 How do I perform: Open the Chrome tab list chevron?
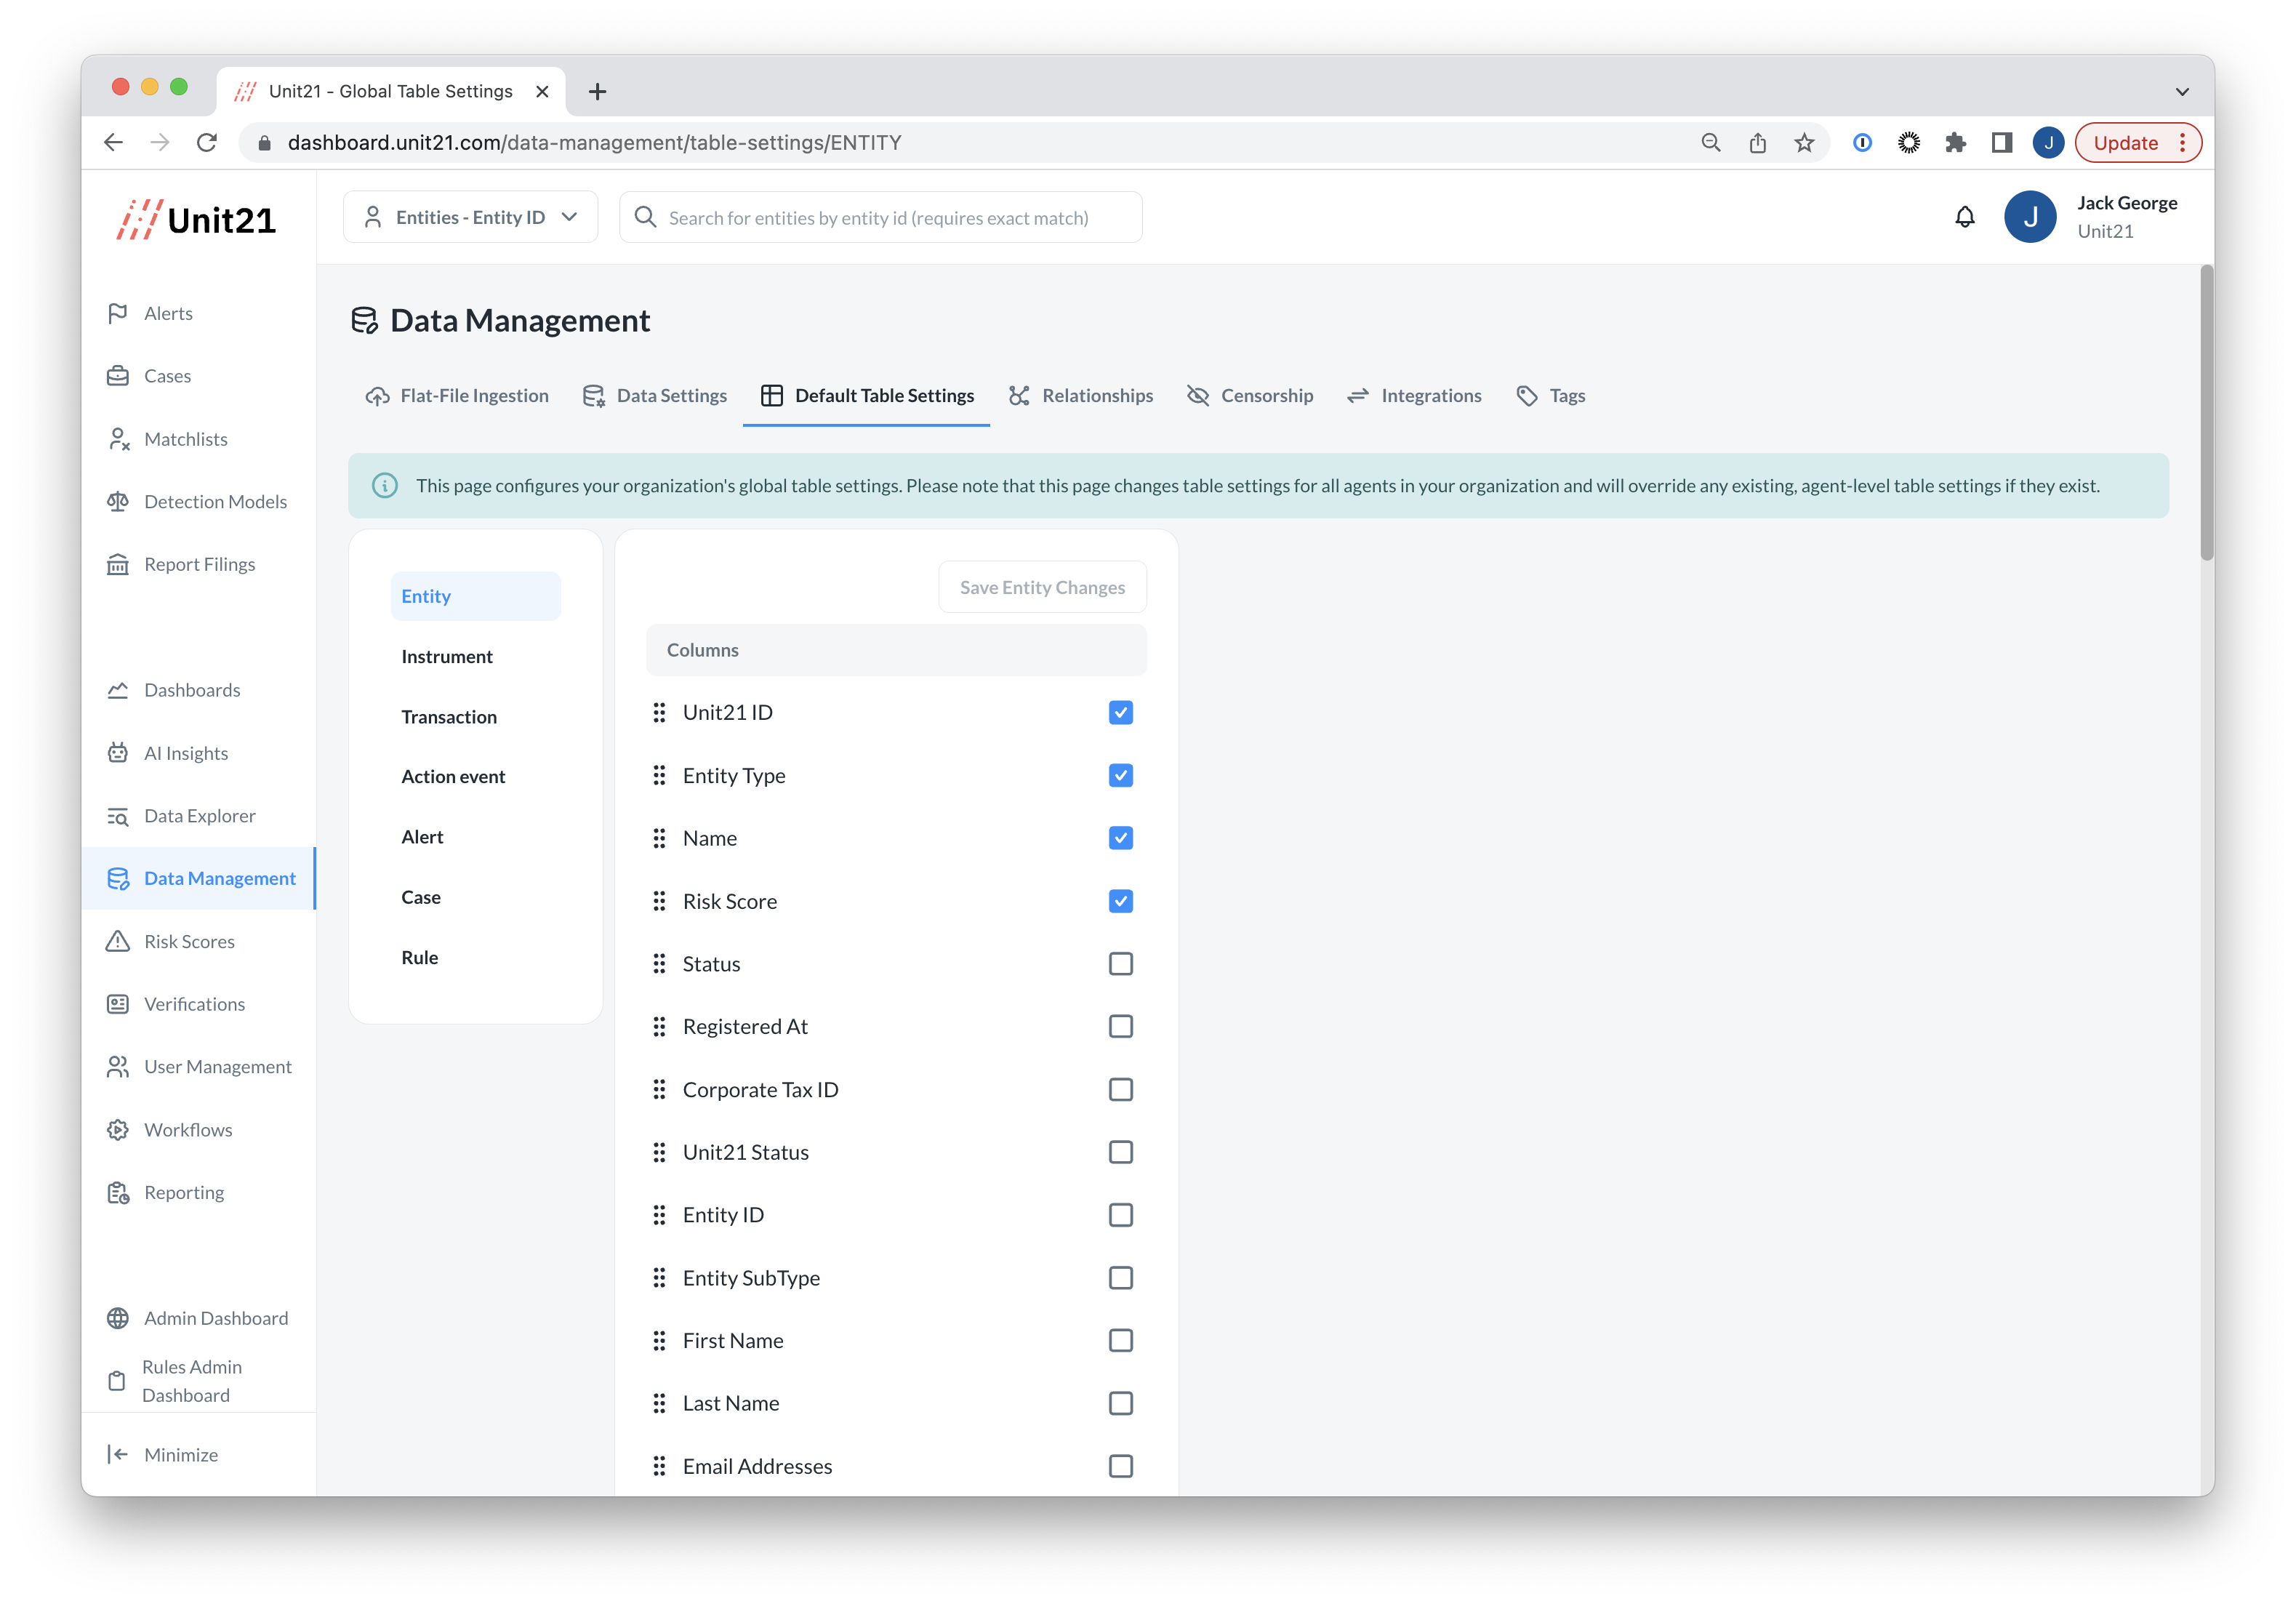(x=2181, y=91)
